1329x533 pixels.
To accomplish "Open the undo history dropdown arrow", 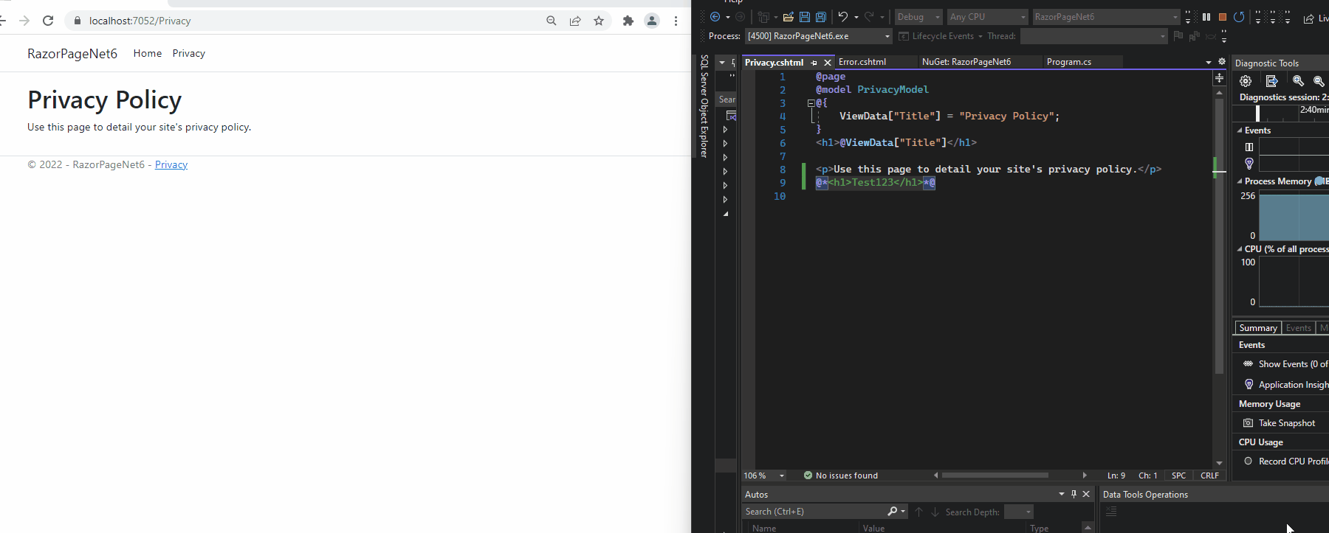I will (x=856, y=17).
